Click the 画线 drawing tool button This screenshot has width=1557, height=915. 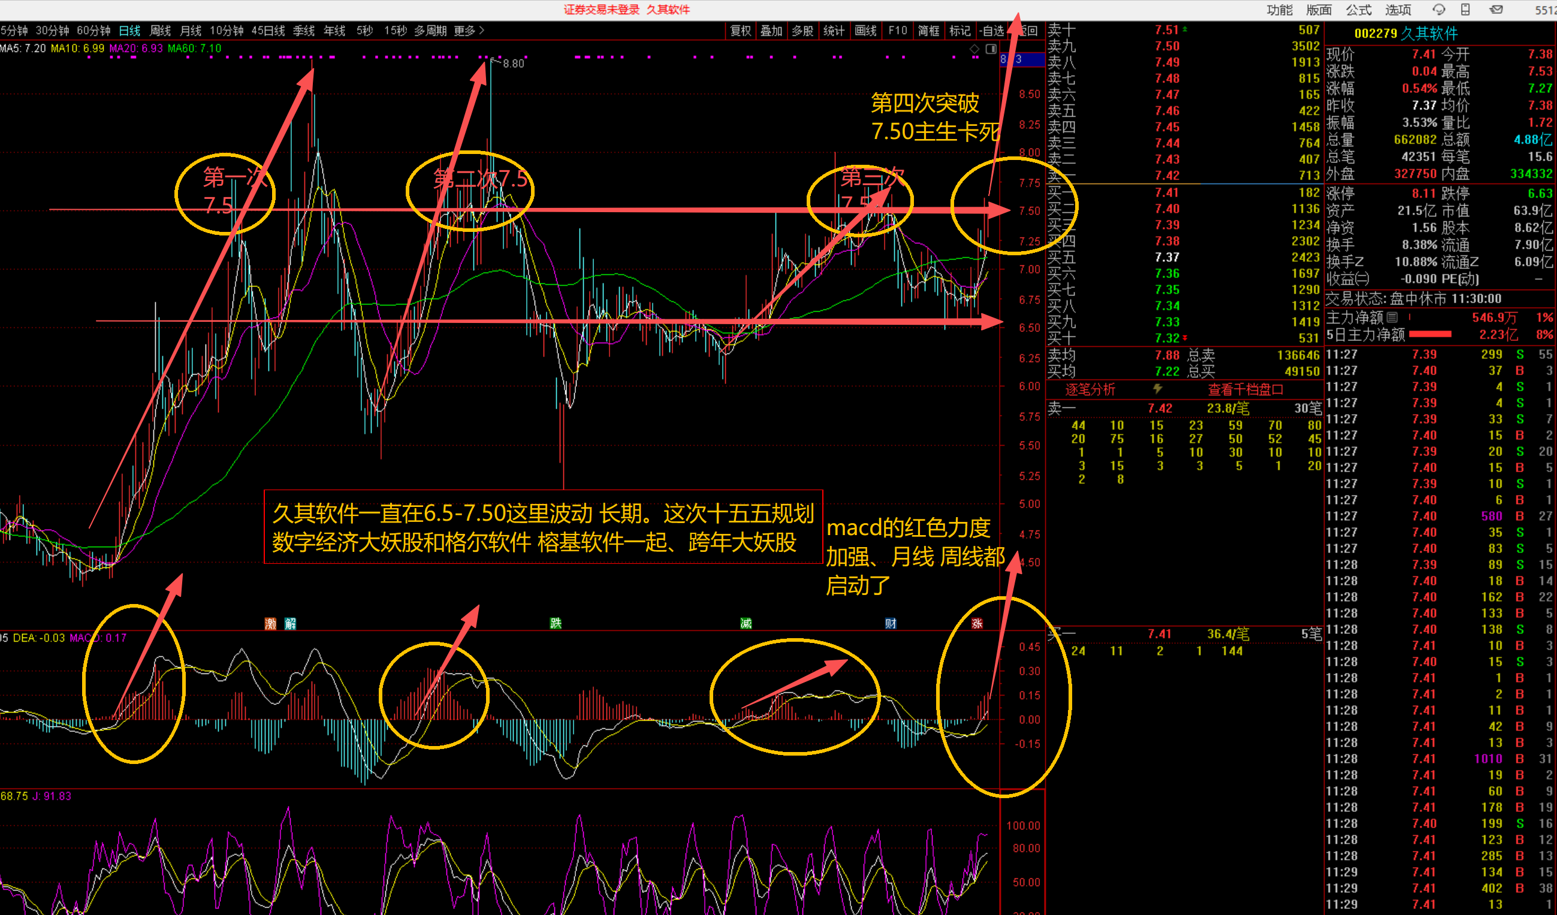click(x=865, y=31)
